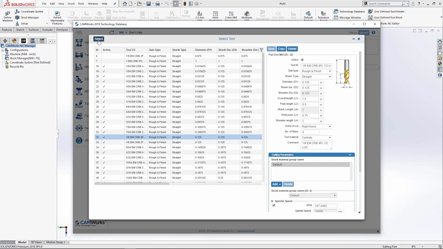Viewport: 443px width, 249px height.
Task: Open Technology Database from ribbon
Action: click(x=349, y=11)
